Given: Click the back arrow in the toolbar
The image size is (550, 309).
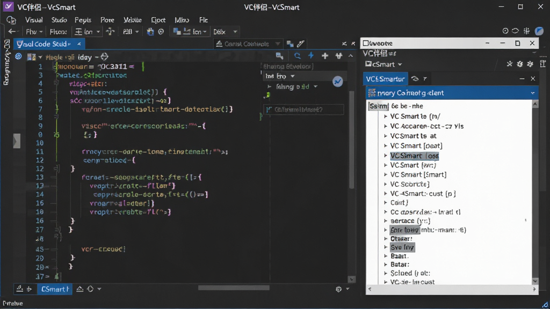Looking at the screenshot, I should tap(12, 32).
